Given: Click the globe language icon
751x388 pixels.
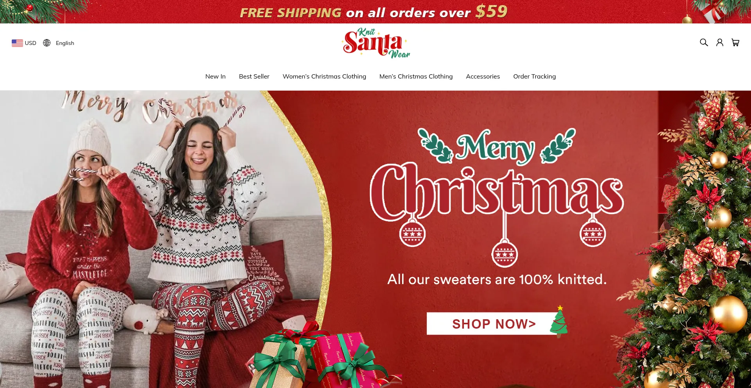Looking at the screenshot, I should tap(47, 43).
